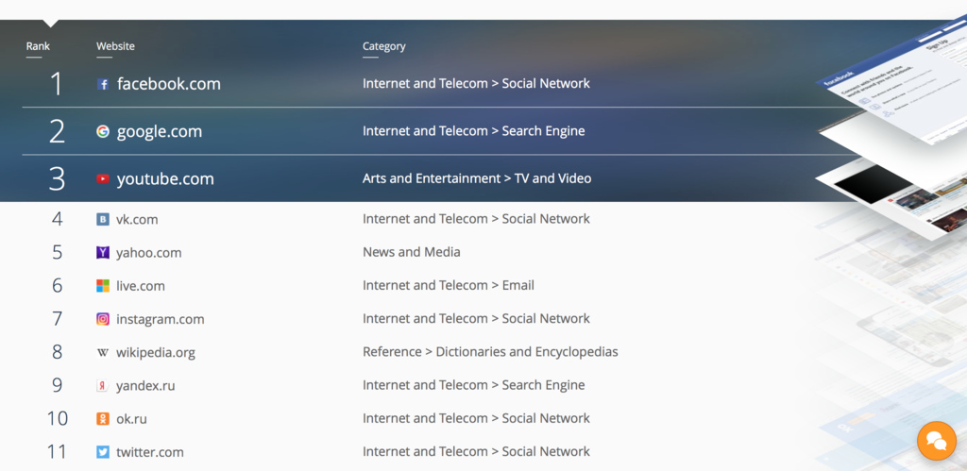The width and height of the screenshot is (967, 471).
Task: Click 'Arts and Entertainment > TV and Video'
Action: [477, 178]
